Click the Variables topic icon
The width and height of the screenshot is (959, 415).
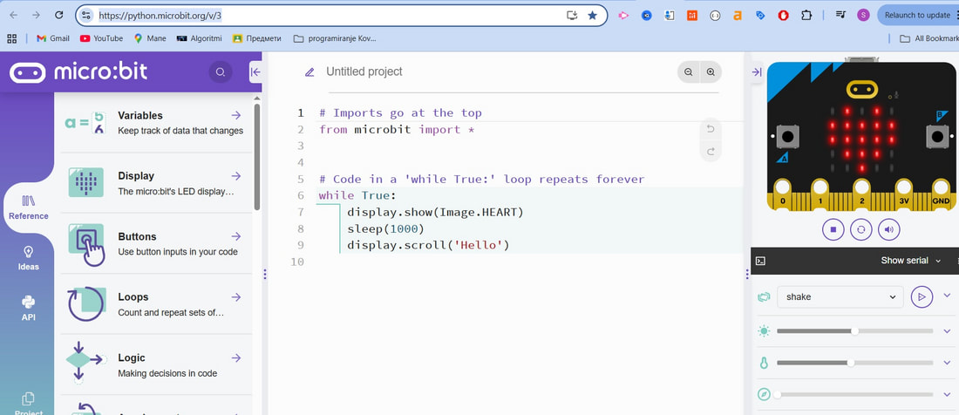point(85,123)
